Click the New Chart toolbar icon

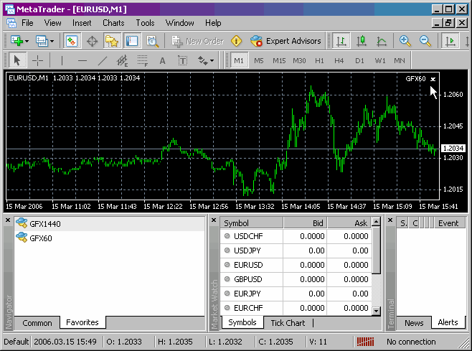click(16, 41)
